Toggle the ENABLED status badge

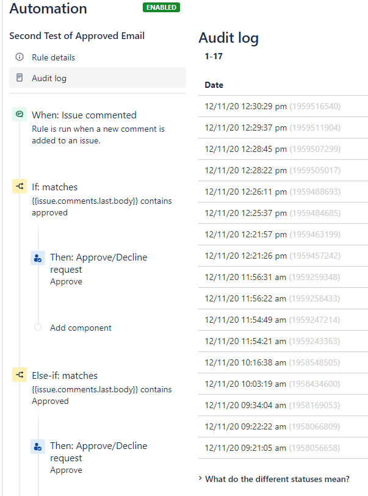161,9
